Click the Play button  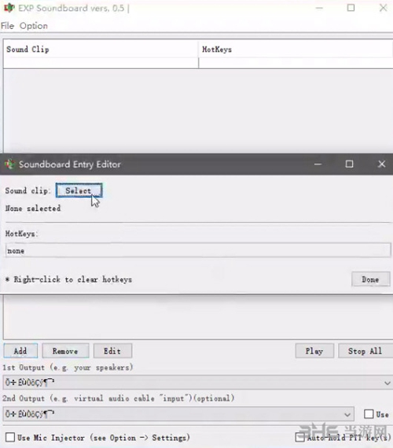[314, 351]
